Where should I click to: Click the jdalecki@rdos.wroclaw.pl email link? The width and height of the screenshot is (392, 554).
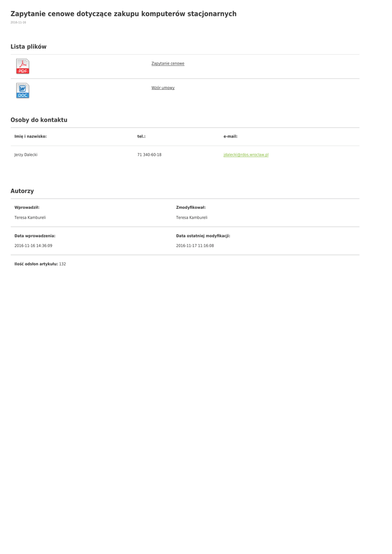pos(246,155)
